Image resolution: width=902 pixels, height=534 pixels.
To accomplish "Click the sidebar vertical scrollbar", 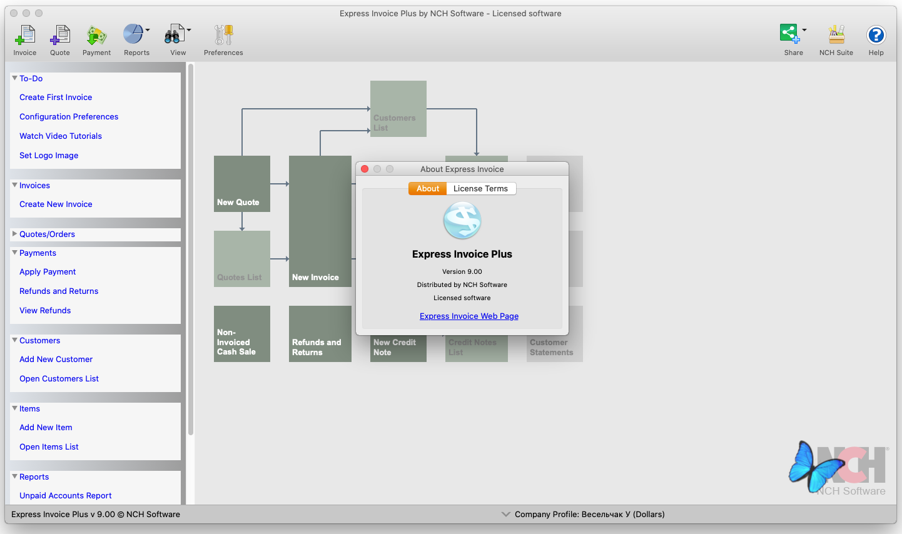I will point(191,250).
